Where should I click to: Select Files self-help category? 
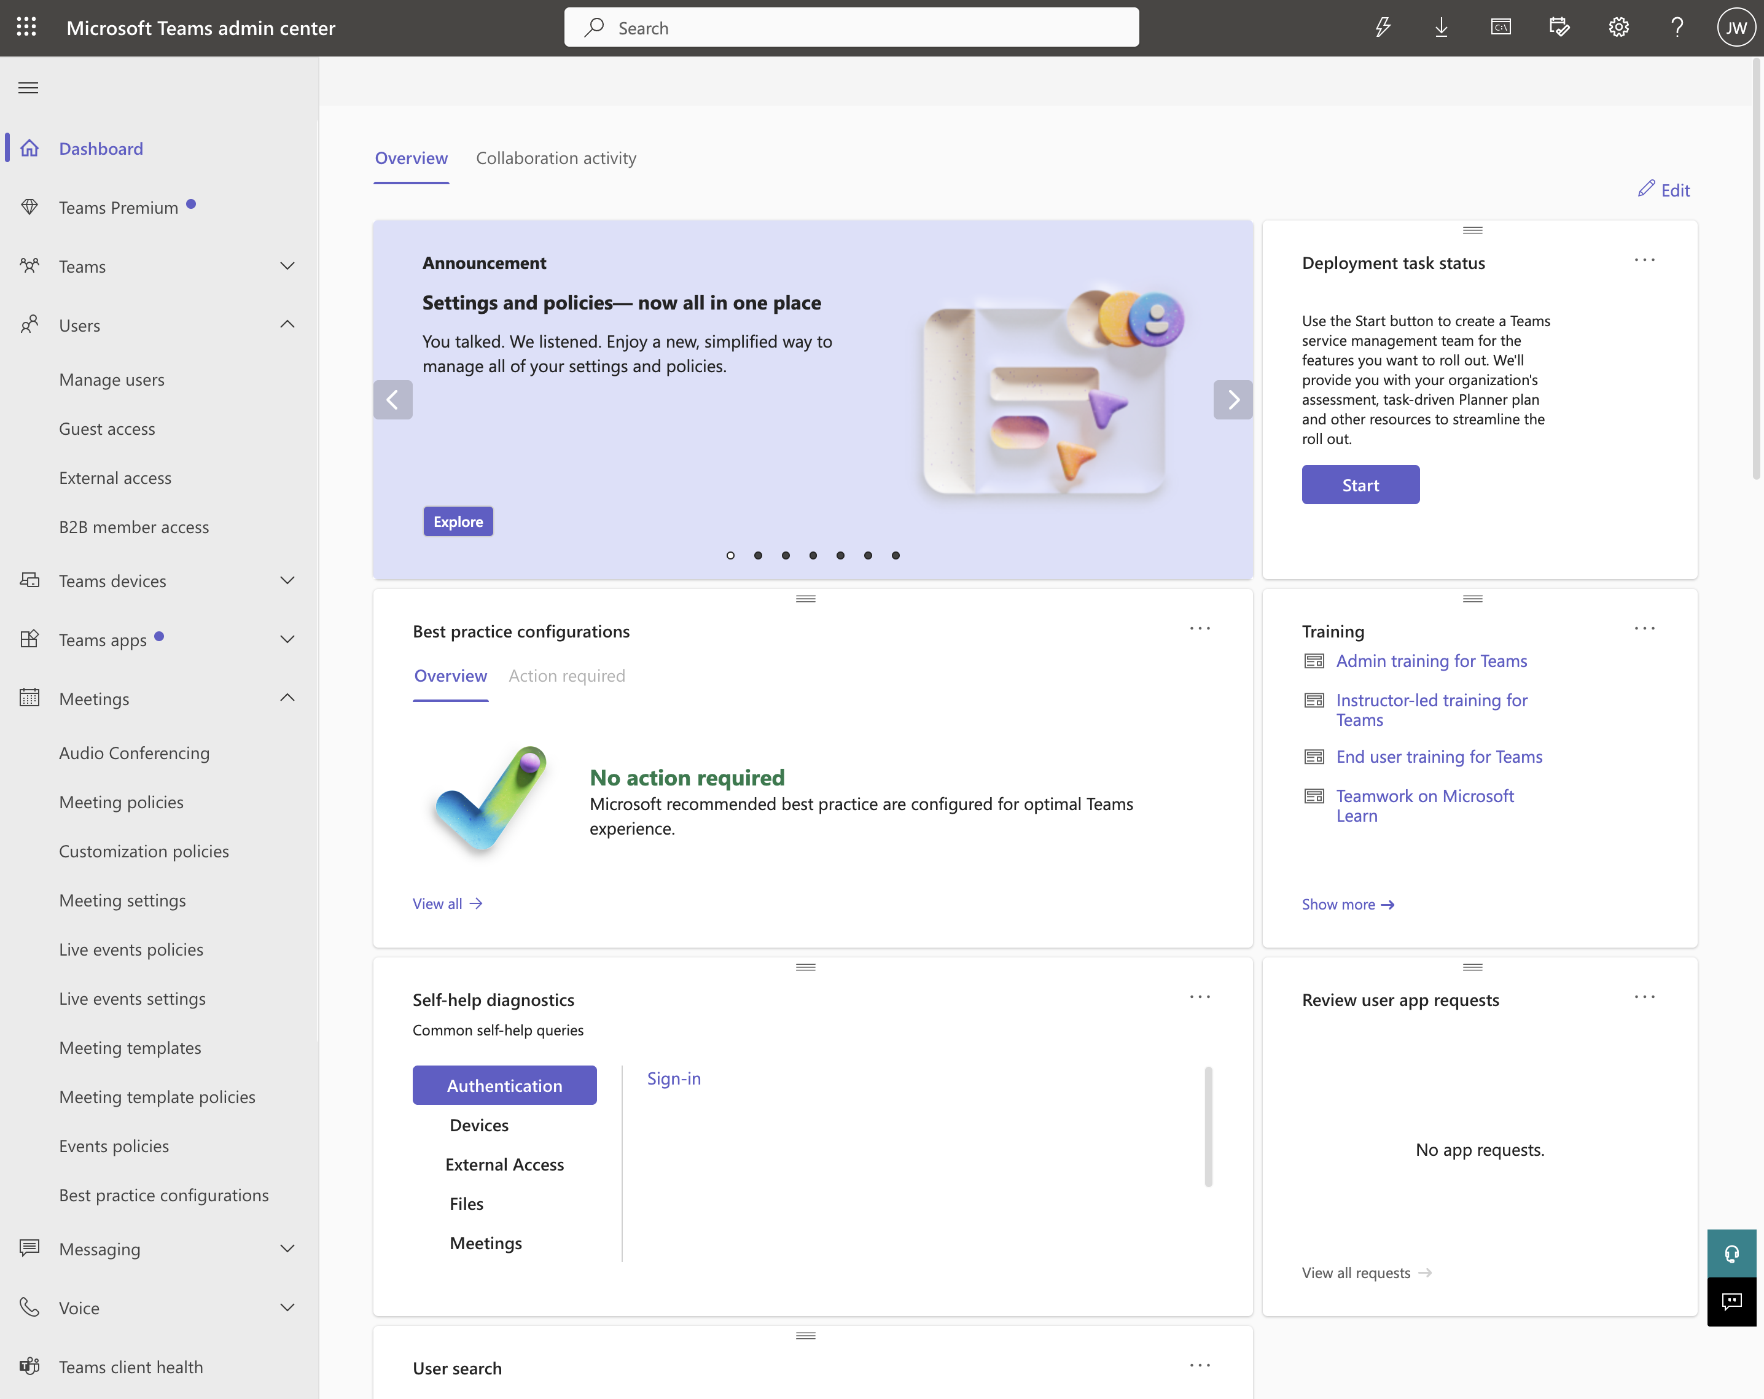point(466,1204)
